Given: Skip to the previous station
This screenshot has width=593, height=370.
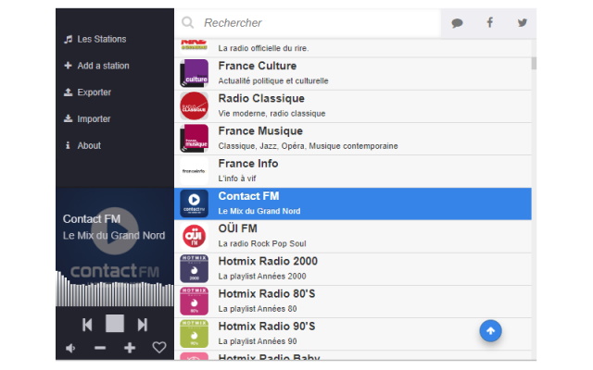Looking at the screenshot, I should pyautogui.click(x=87, y=325).
